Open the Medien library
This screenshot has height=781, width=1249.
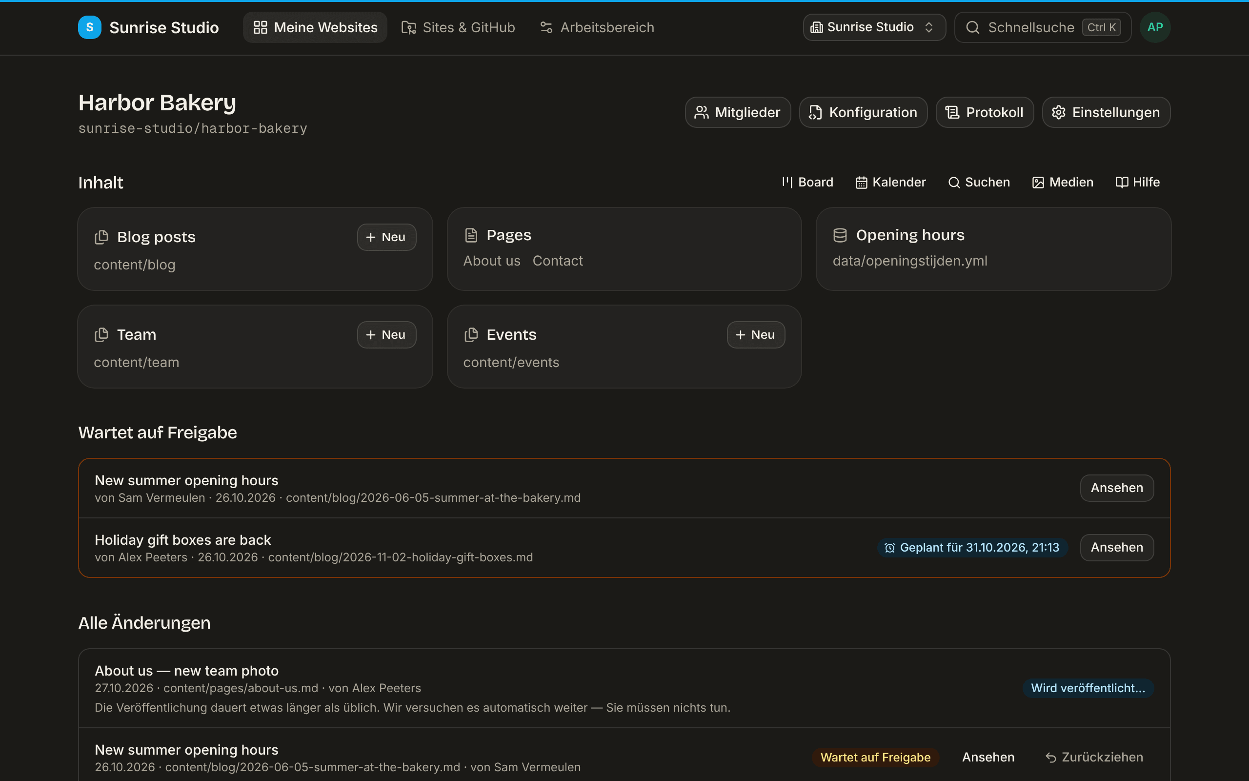pyautogui.click(x=1063, y=183)
